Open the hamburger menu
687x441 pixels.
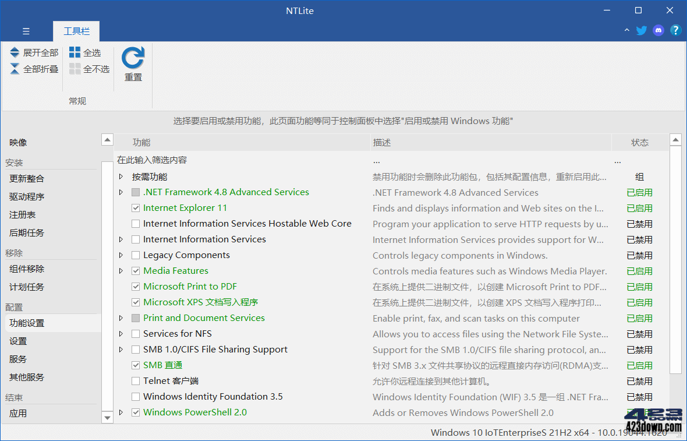coord(26,31)
